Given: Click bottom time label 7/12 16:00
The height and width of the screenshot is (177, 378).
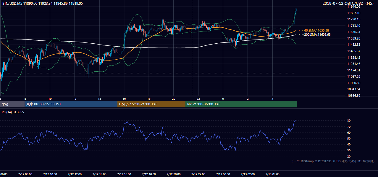Looking at the screenshot, I should (x=124, y=174).
